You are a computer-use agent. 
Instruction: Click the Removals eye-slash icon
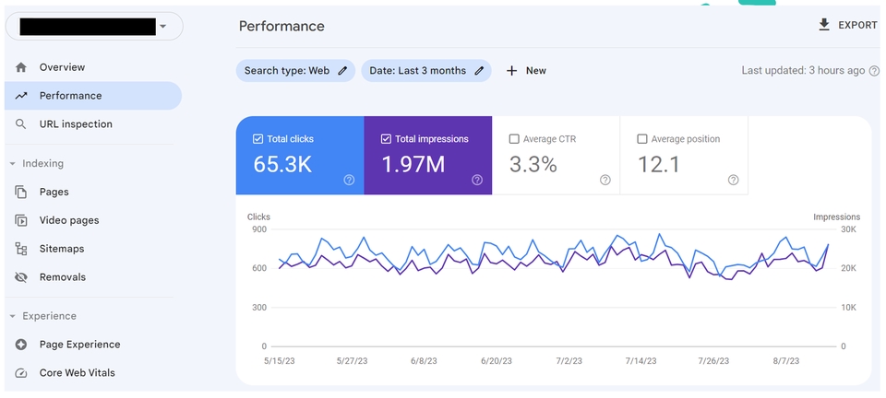[21, 277]
